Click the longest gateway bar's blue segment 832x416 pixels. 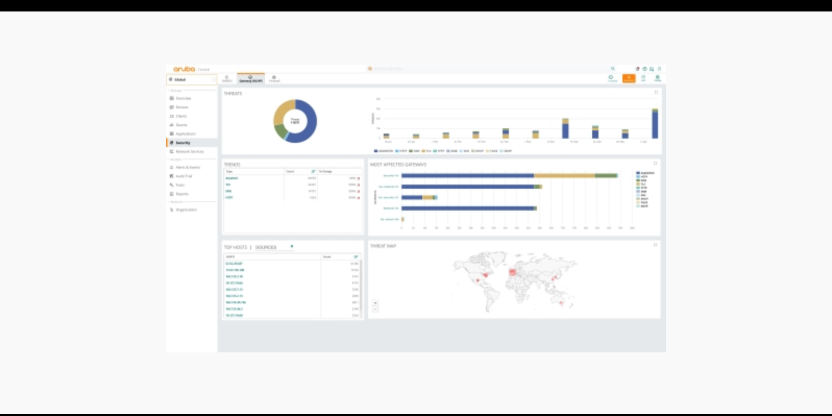point(468,176)
